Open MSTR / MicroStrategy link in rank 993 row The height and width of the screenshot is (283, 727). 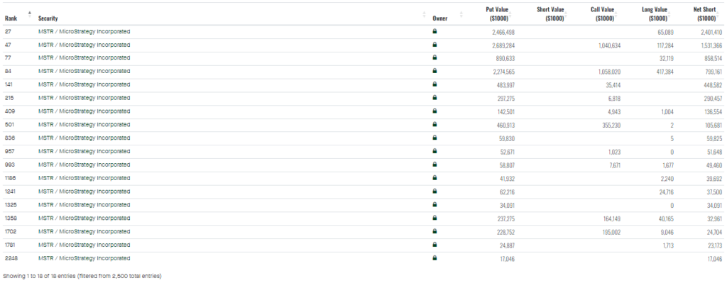[x=84, y=165]
